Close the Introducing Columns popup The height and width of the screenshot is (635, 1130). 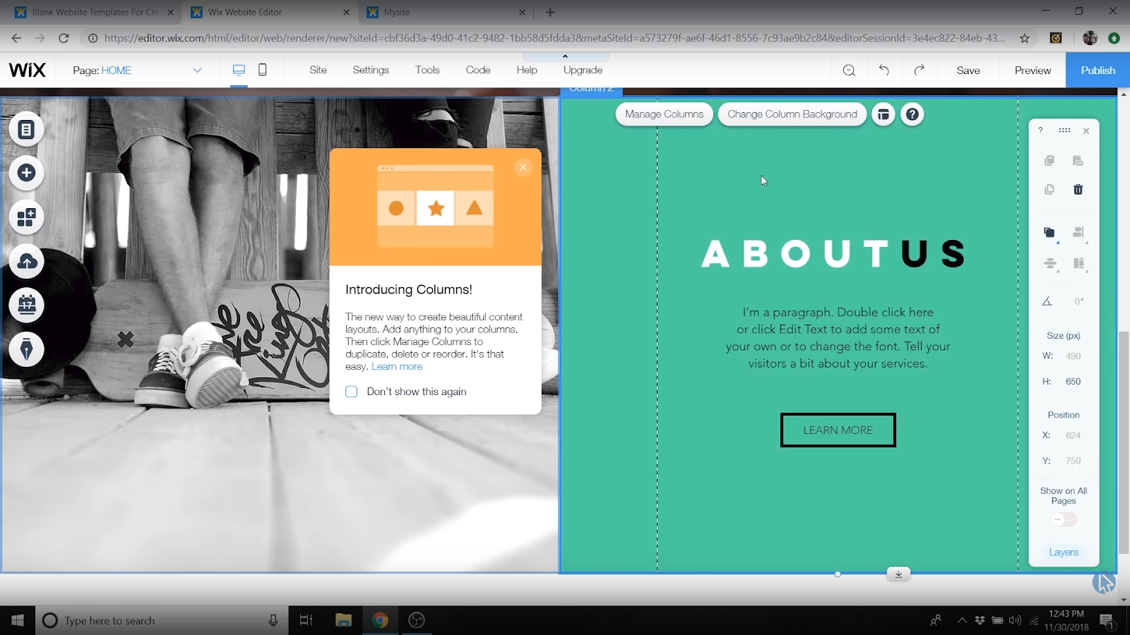tap(523, 167)
